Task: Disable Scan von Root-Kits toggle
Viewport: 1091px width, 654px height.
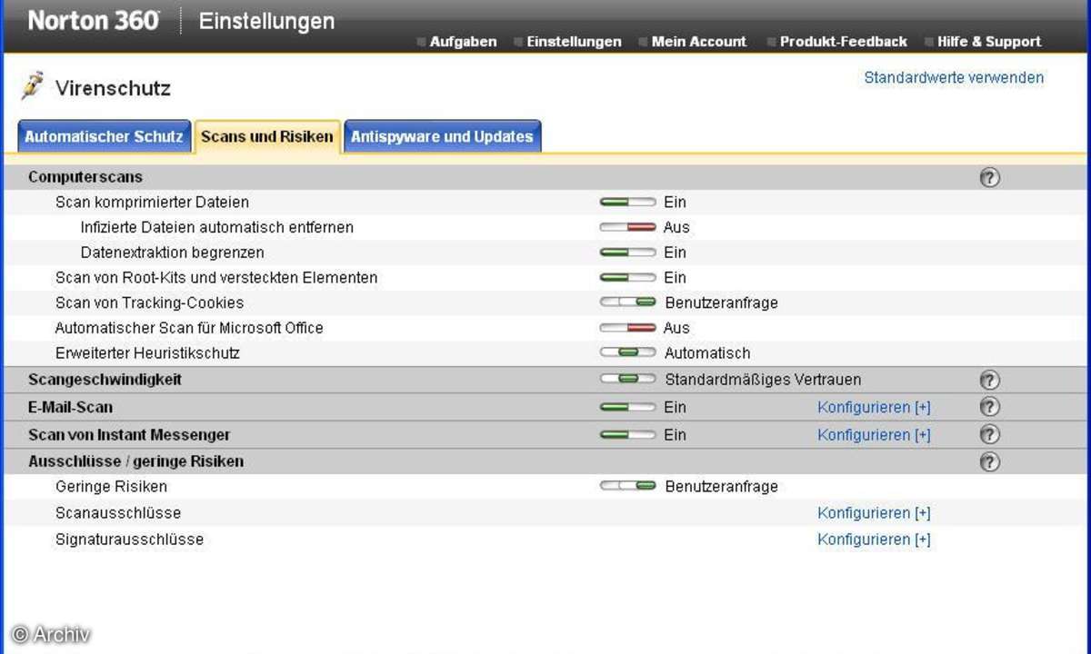Action: click(627, 278)
